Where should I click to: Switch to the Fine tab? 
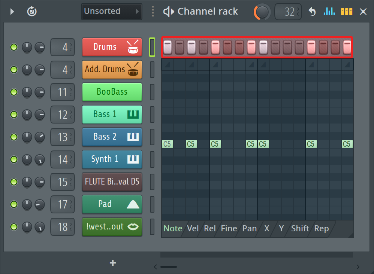tap(229, 228)
